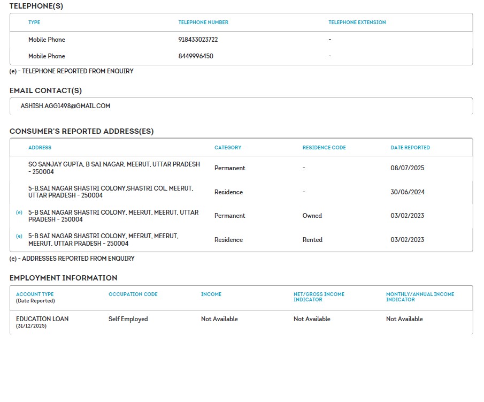Select the SO SANJAY GUPTA address entry
Screen dimensions: 484x402
point(114,168)
